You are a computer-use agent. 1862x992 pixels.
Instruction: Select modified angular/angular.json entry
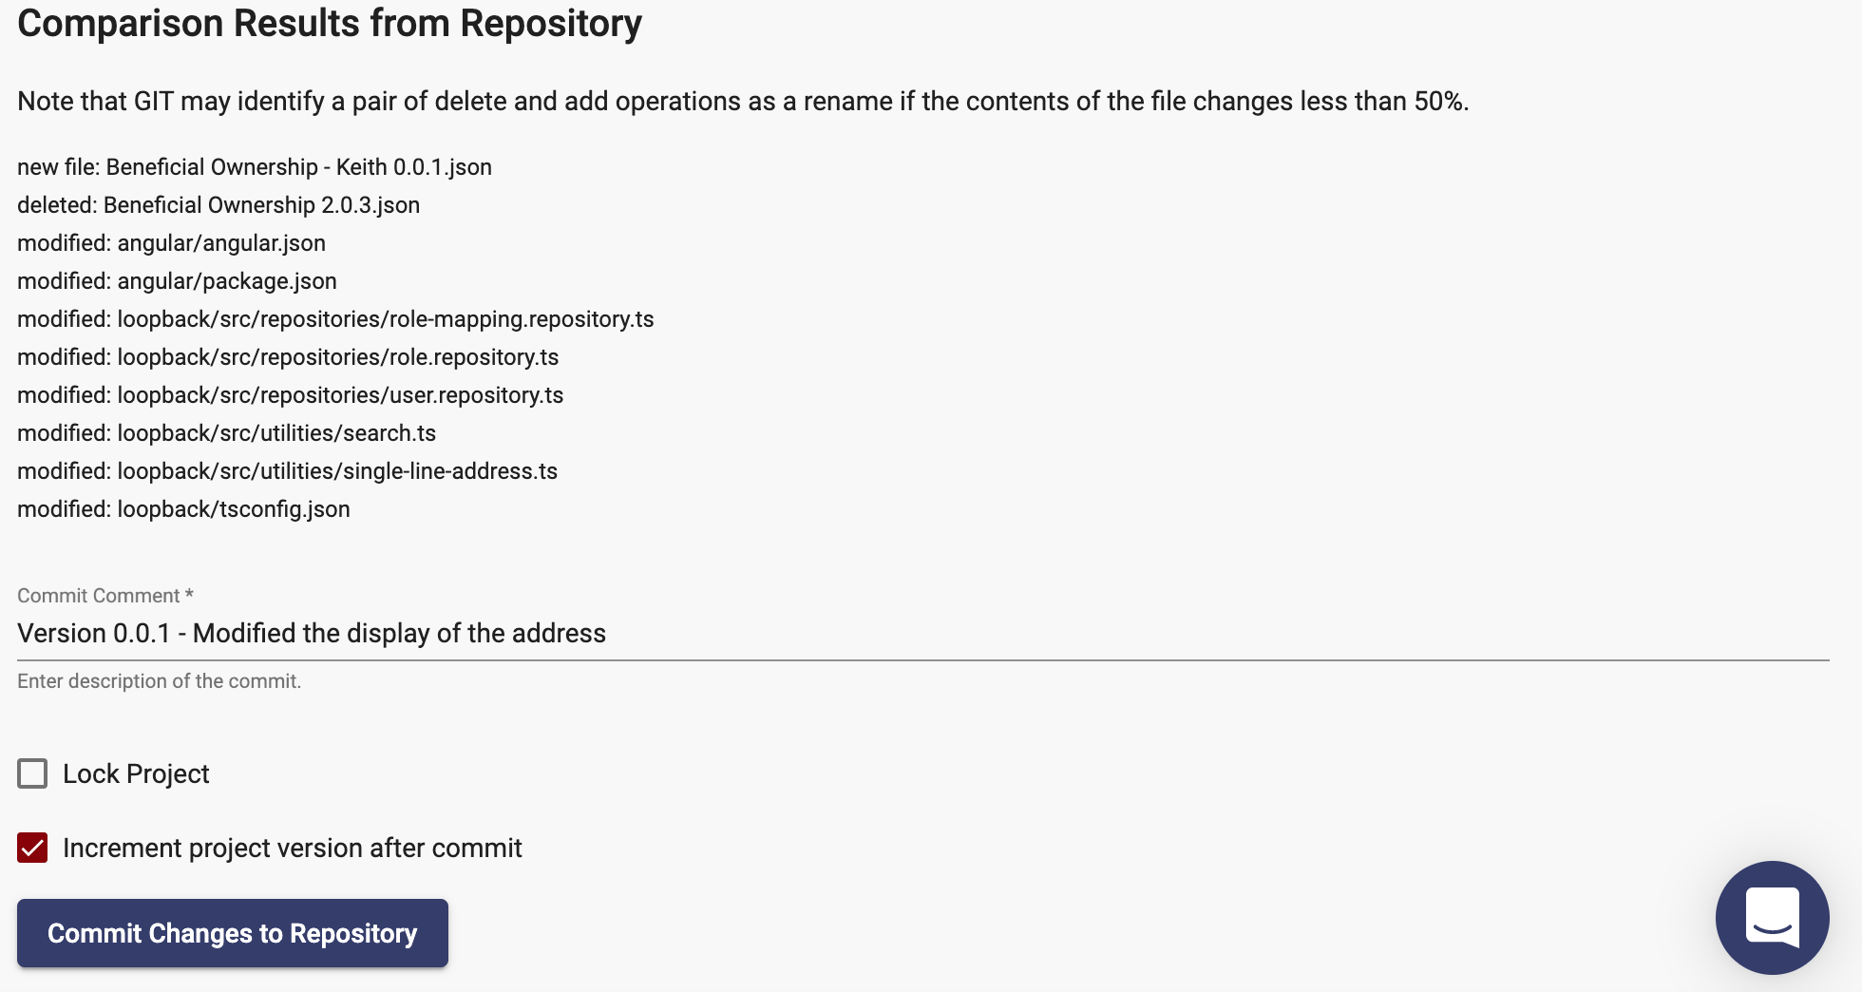[x=171, y=243]
